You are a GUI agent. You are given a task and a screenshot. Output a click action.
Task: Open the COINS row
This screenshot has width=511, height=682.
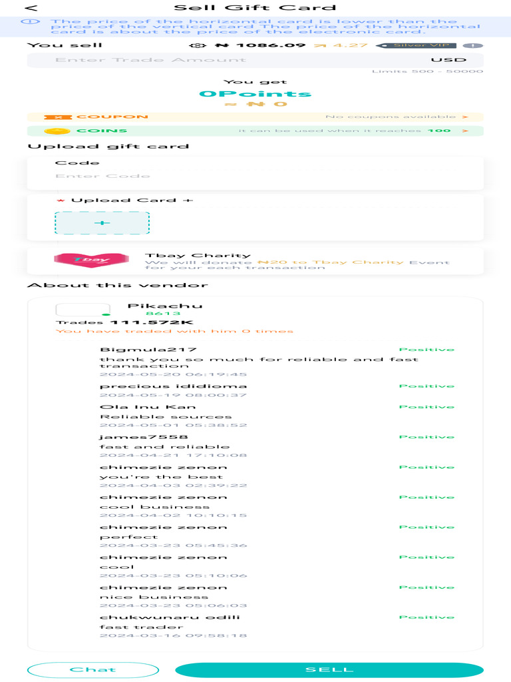point(255,131)
